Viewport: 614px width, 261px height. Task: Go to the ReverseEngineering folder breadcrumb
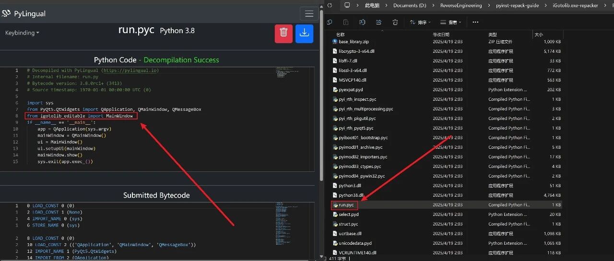(x=461, y=5)
